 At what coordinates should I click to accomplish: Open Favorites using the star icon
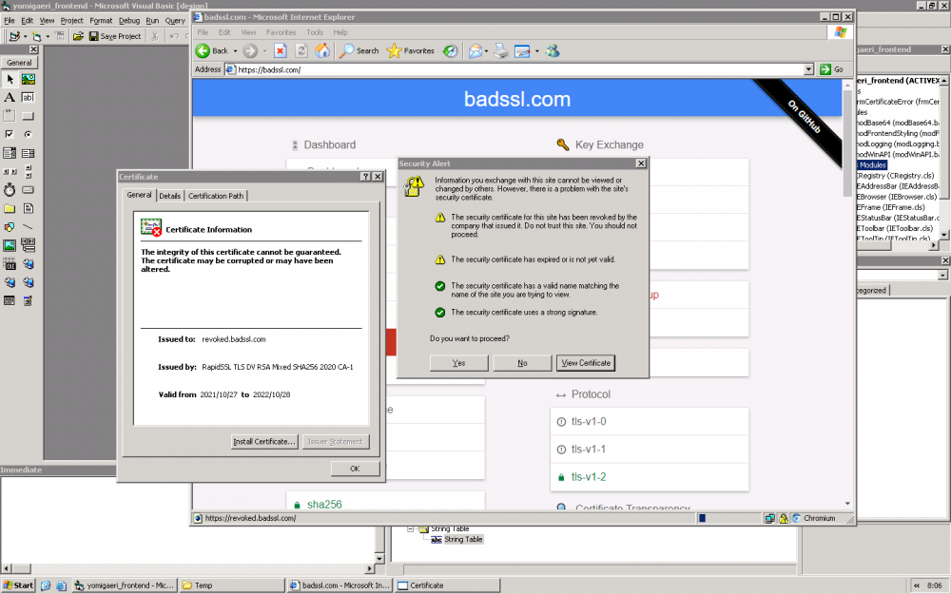(x=392, y=50)
